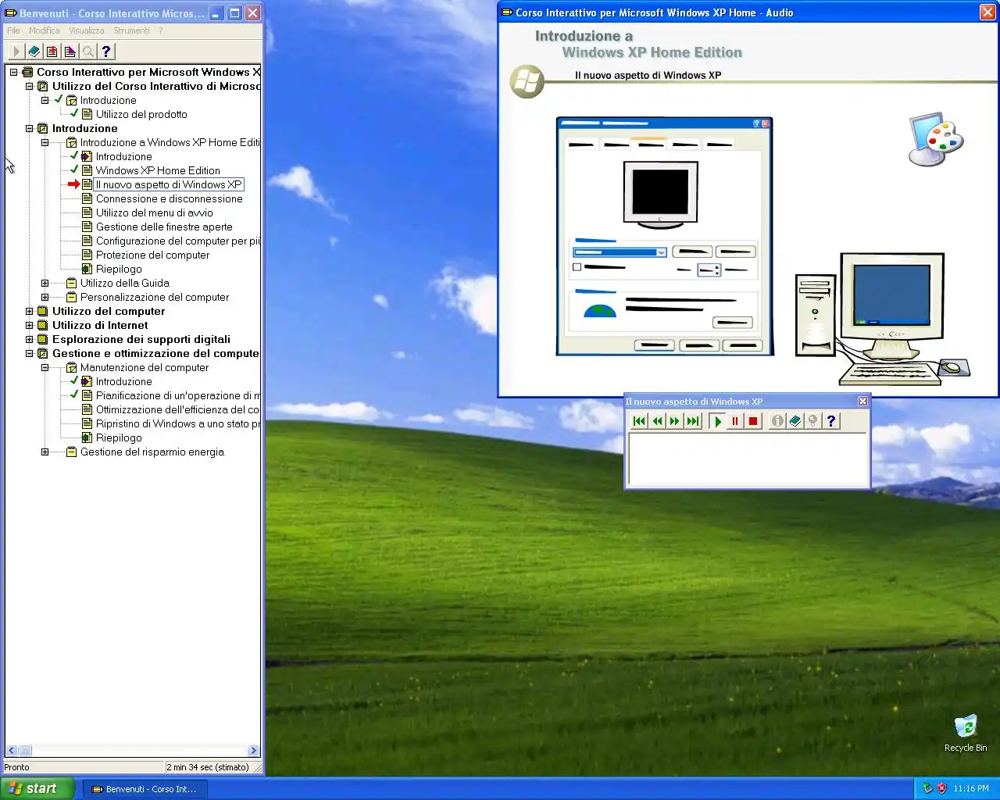
Task: Click the red list icon in the Benvenuti toolbar
Action: 52,52
